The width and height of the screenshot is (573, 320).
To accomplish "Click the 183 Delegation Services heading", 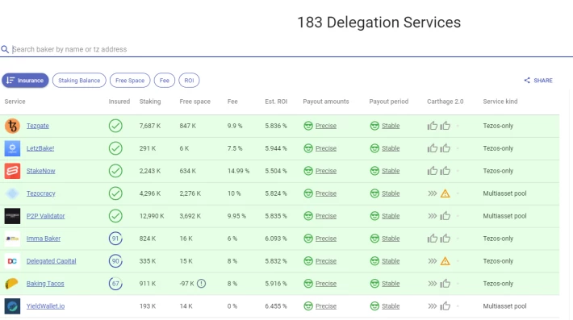I will click(x=379, y=23).
